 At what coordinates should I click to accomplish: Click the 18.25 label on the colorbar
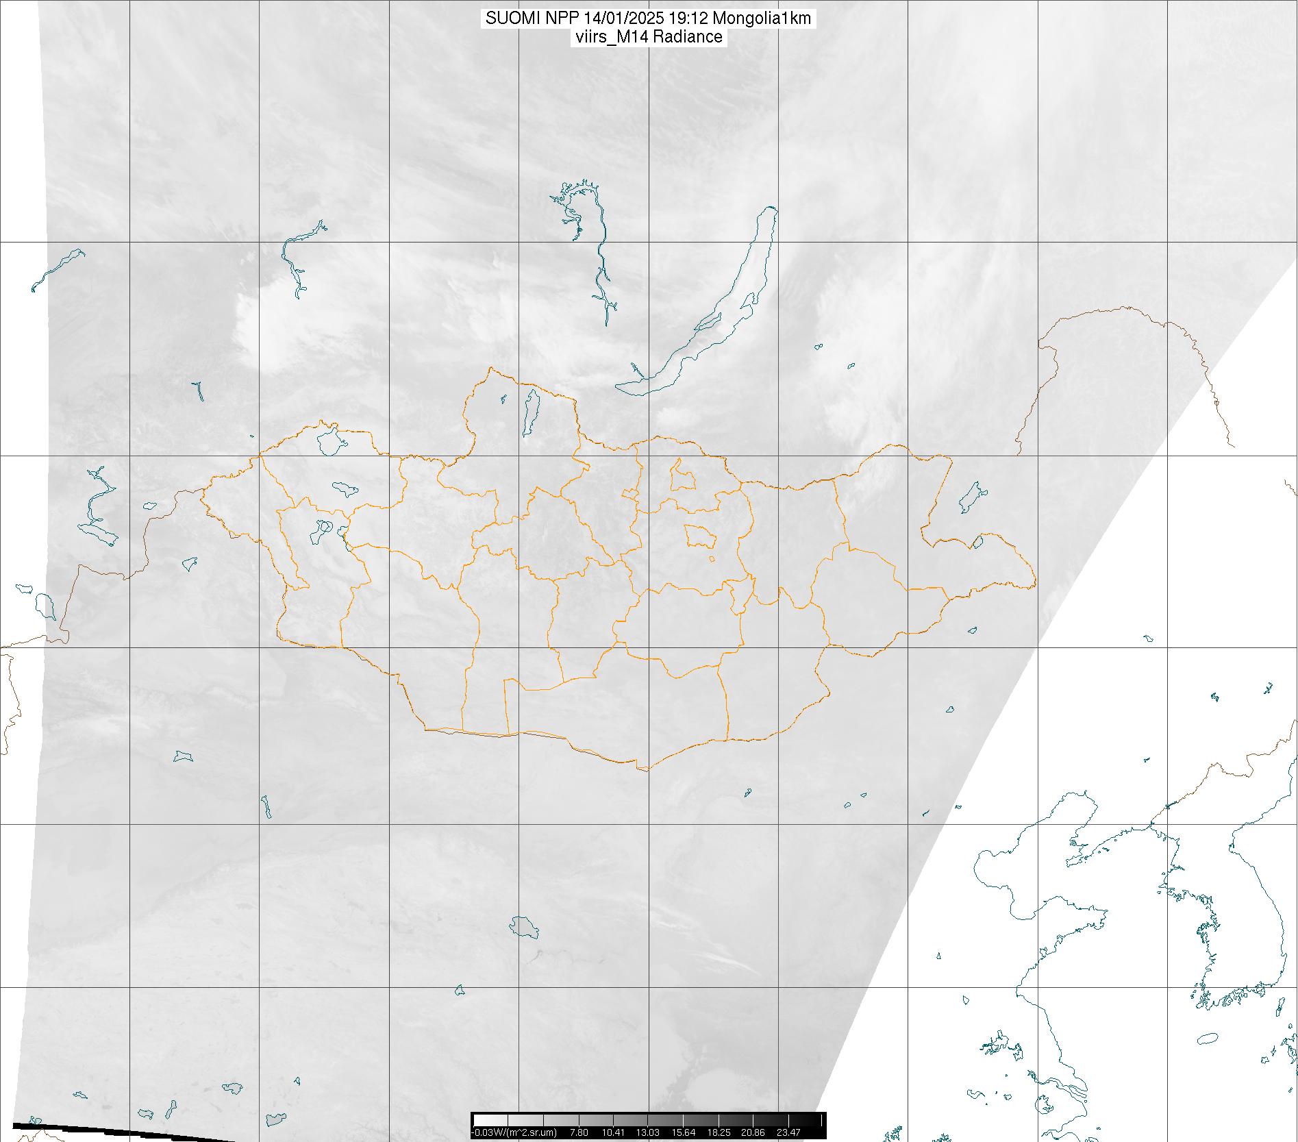click(x=718, y=1132)
